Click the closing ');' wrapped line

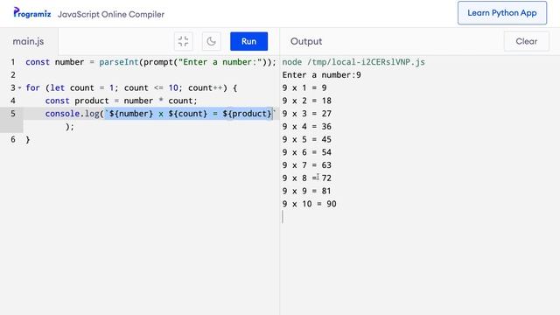coord(70,127)
